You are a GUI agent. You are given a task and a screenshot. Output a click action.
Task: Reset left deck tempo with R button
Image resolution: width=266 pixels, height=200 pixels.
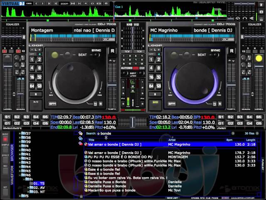(x=113, y=51)
